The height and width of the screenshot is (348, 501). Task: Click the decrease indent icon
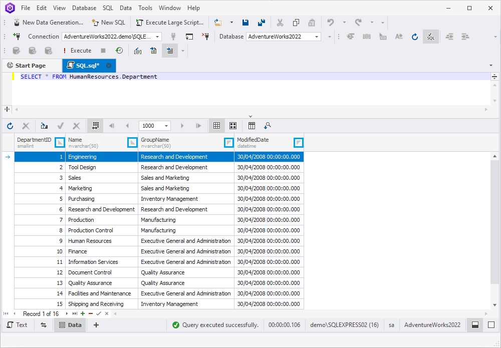coord(449,37)
